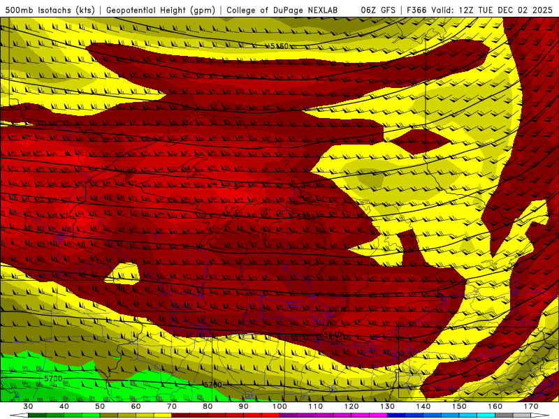Click the 50 value on the color scale
Viewport: 559px width, 419px height.
[x=100, y=406]
